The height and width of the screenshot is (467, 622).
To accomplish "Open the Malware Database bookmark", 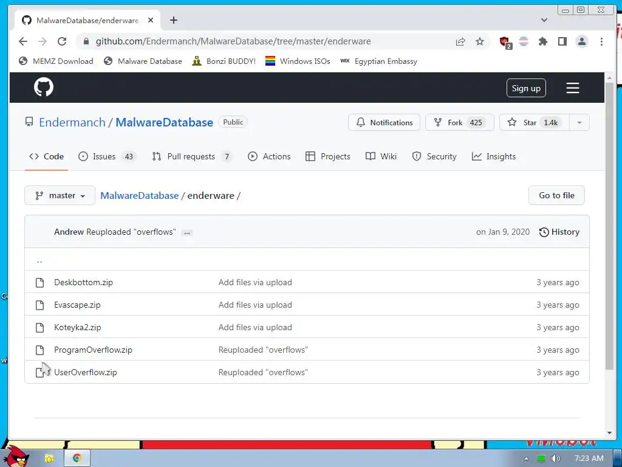I will tap(143, 61).
